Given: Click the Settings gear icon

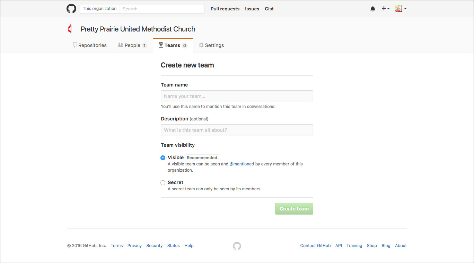Looking at the screenshot, I should tap(201, 45).
